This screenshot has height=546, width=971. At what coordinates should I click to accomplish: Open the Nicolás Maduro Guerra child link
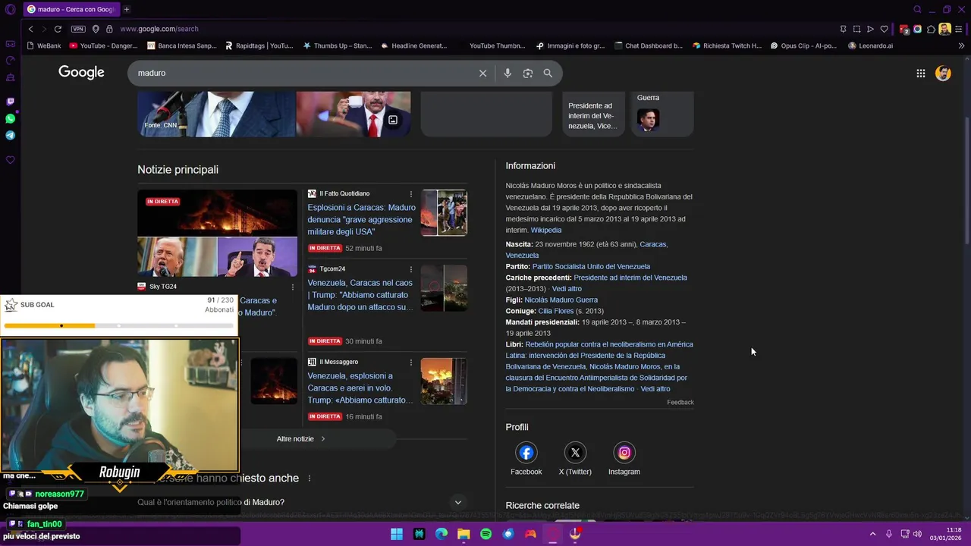(561, 300)
